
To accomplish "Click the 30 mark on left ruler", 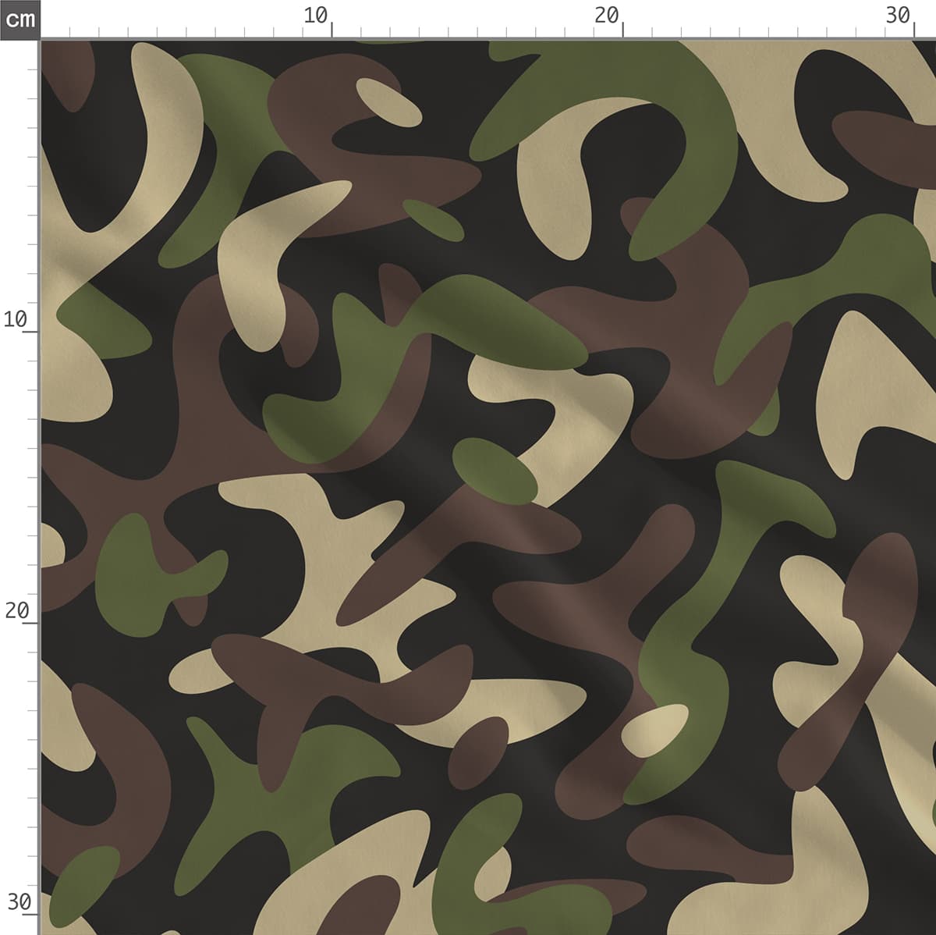I will click(x=19, y=902).
